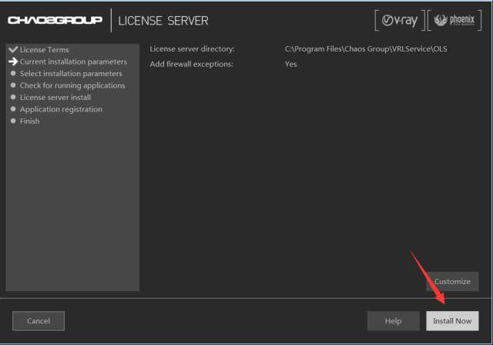Viewport: 493px width, 345px height.
Task: Click the arrow icon beside Current installation parameters
Action: [13, 62]
